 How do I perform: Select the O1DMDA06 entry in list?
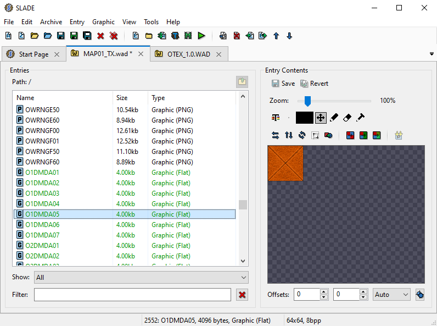tap(42, 225)
